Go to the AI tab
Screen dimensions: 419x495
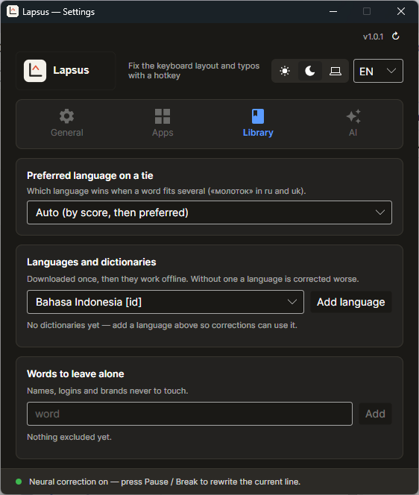[353, 124]
